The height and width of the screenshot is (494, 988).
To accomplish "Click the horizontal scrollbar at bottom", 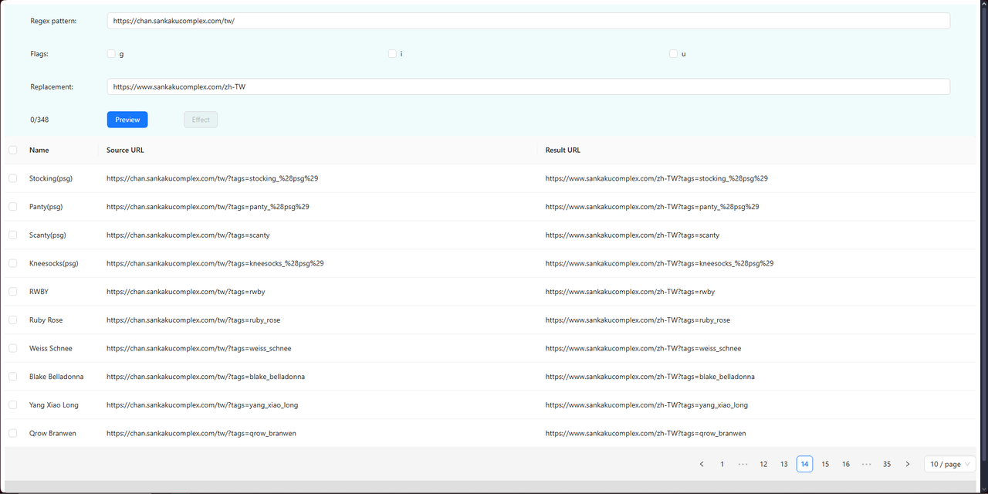I will click(491, 486).
